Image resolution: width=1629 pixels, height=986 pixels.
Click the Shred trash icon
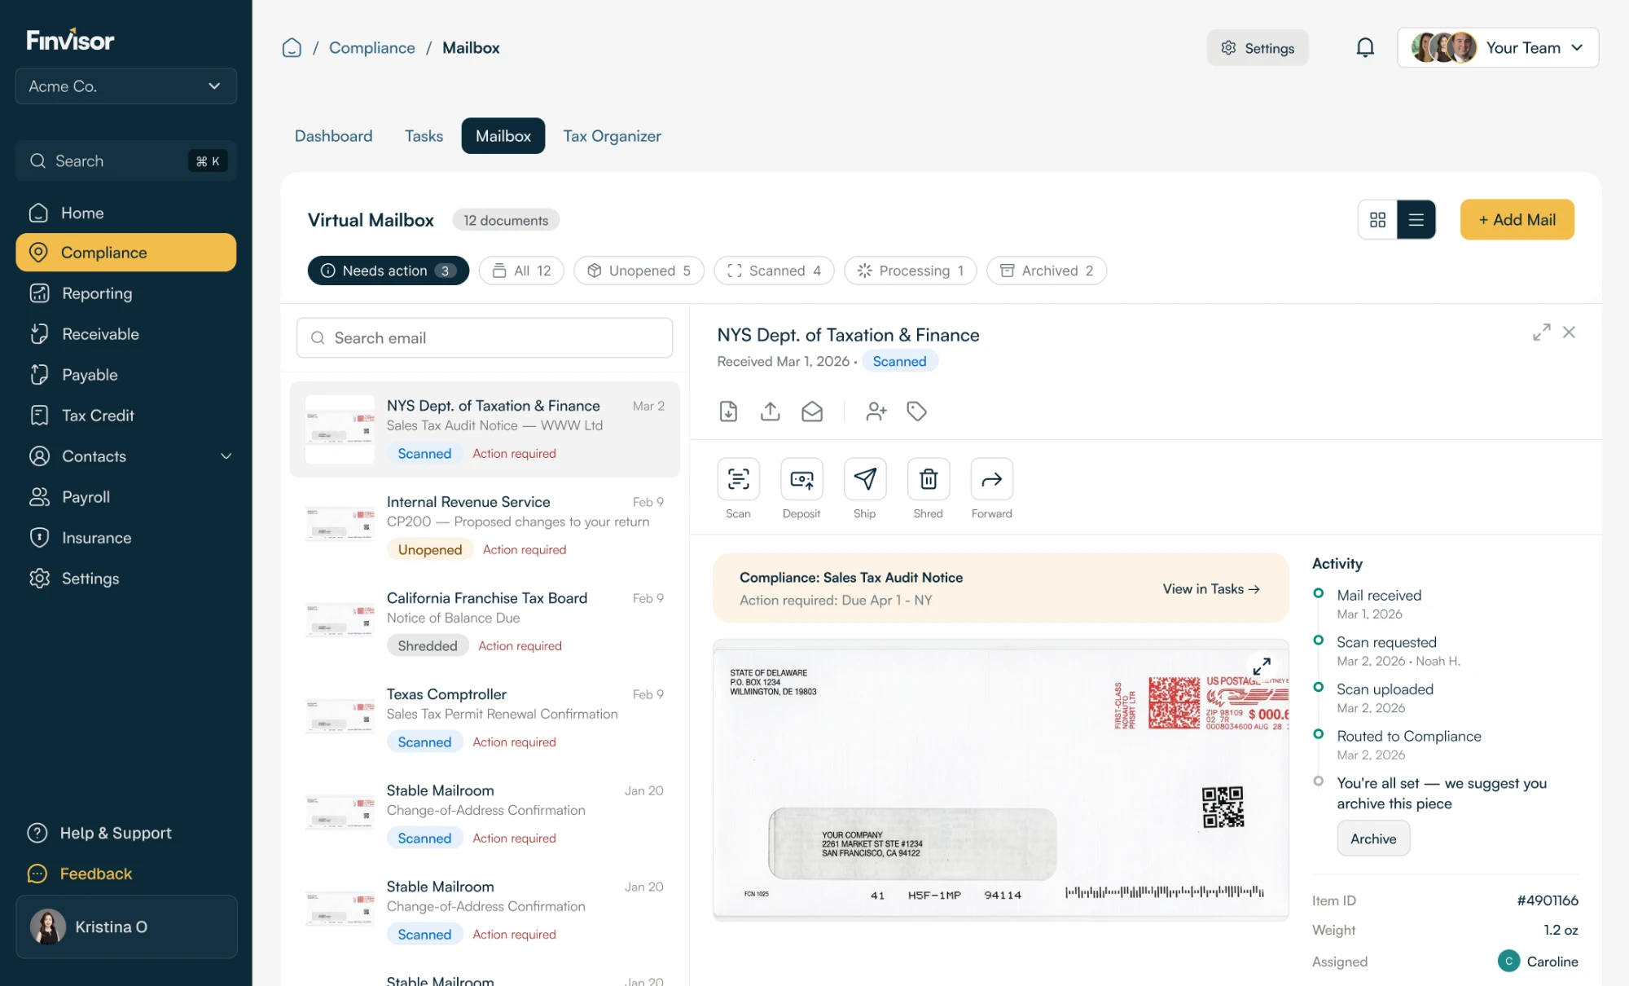(929, 479)
